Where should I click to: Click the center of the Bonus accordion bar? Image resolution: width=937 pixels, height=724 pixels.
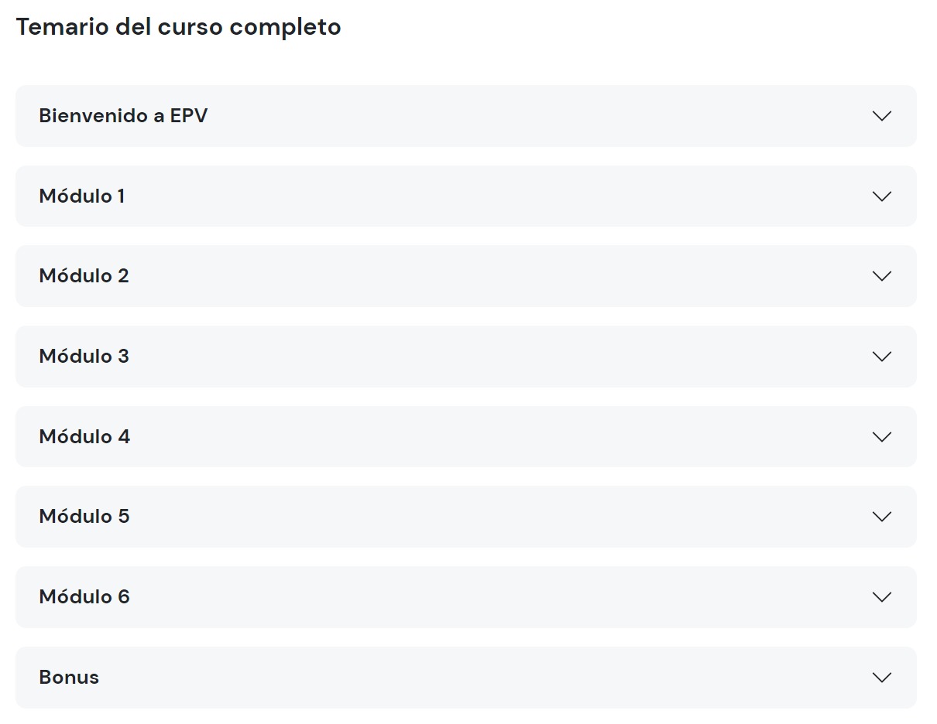pos(465,678)
